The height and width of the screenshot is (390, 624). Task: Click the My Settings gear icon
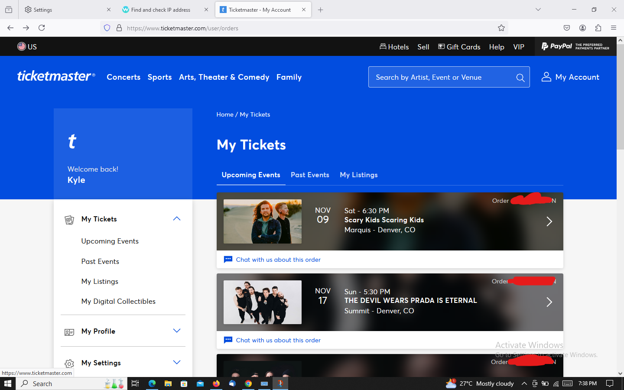69,364
